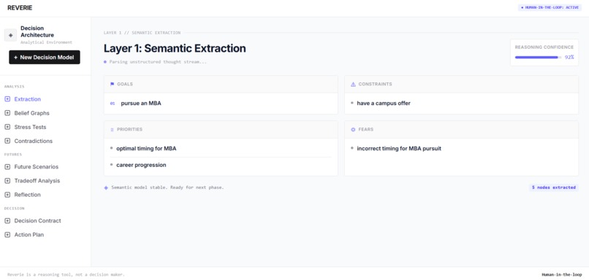Select the fear 'incorrect timing for MBA pursuit'
The width and height of the screenshot is (589, 280).
399,149
